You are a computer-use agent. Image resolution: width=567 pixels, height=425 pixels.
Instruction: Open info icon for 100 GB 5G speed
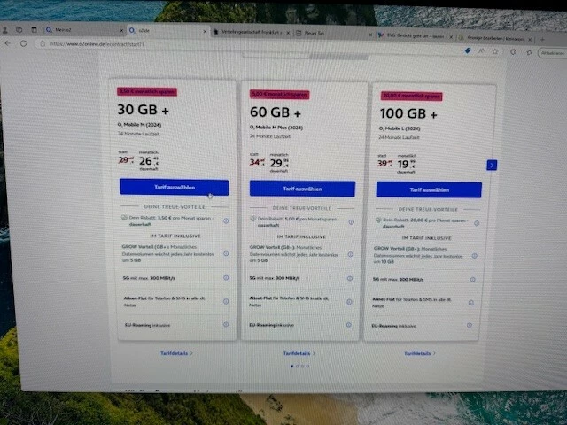click(472, 280)
